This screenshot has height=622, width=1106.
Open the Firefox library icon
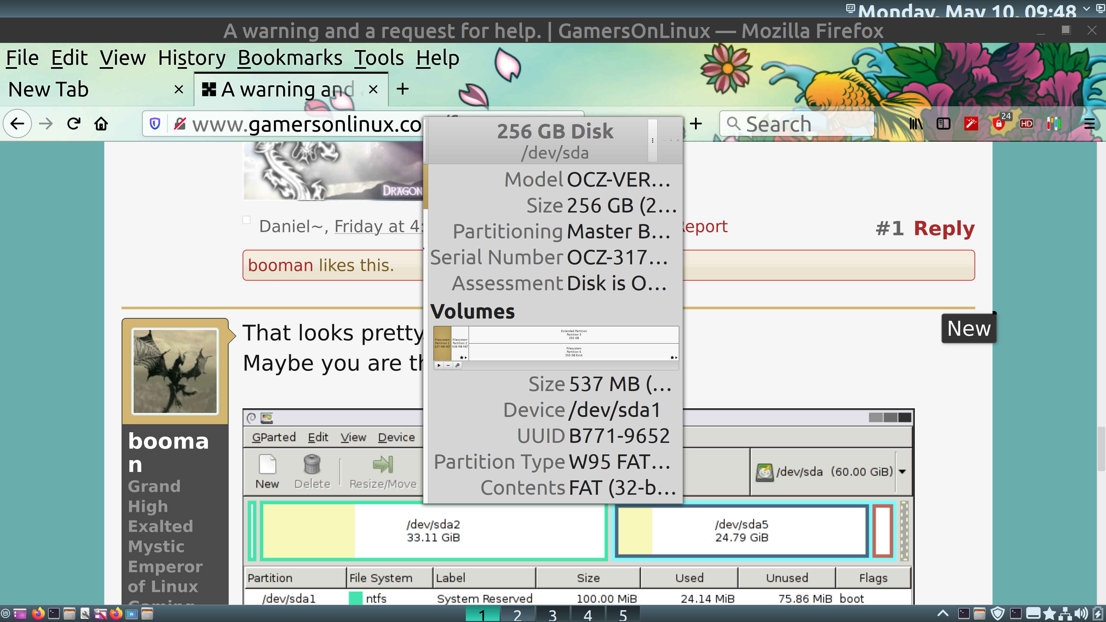[x=916, y=124]
